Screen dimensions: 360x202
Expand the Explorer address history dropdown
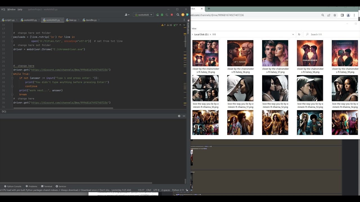click(293, 35)
